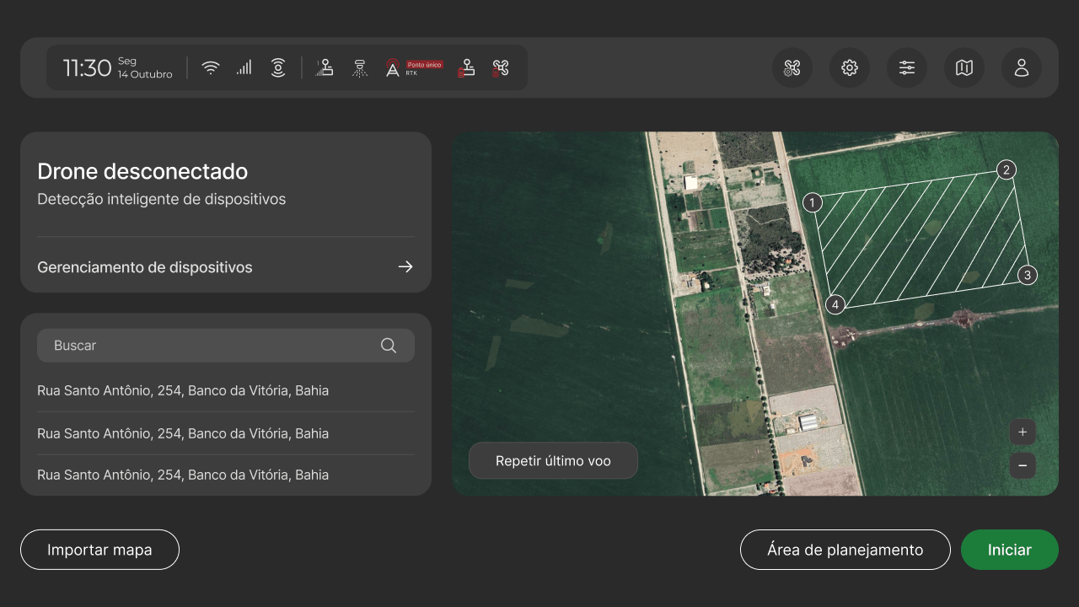The image size is (1079, 607).
Task: Open the sliders adjustment panel
Action: [x=907, y=67]
